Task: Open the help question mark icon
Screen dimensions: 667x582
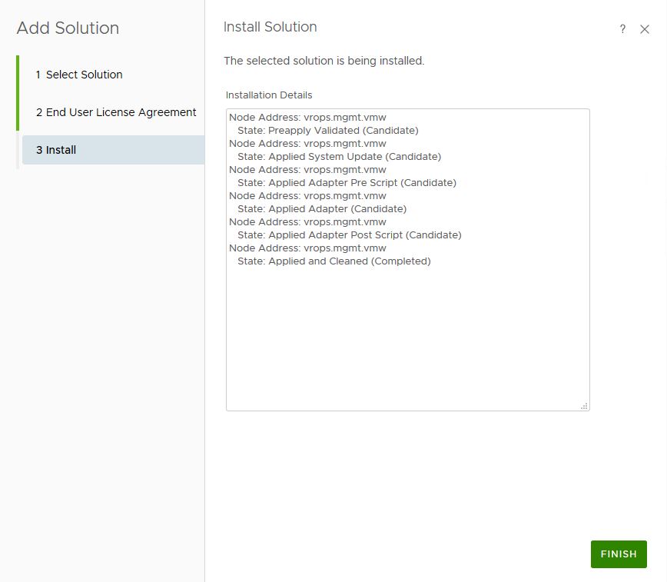Action: tap(622, 29)
